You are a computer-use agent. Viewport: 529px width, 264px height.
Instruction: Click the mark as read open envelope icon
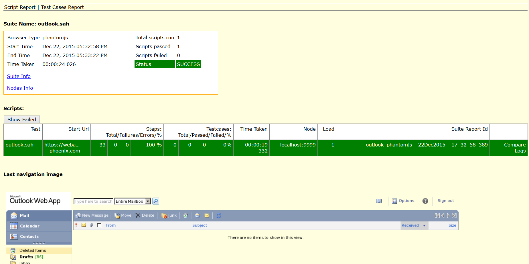[197, 216]
